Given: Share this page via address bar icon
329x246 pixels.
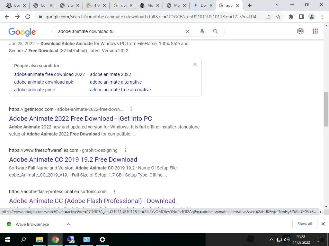Looking at the screenshot, I should click(268, 17).
